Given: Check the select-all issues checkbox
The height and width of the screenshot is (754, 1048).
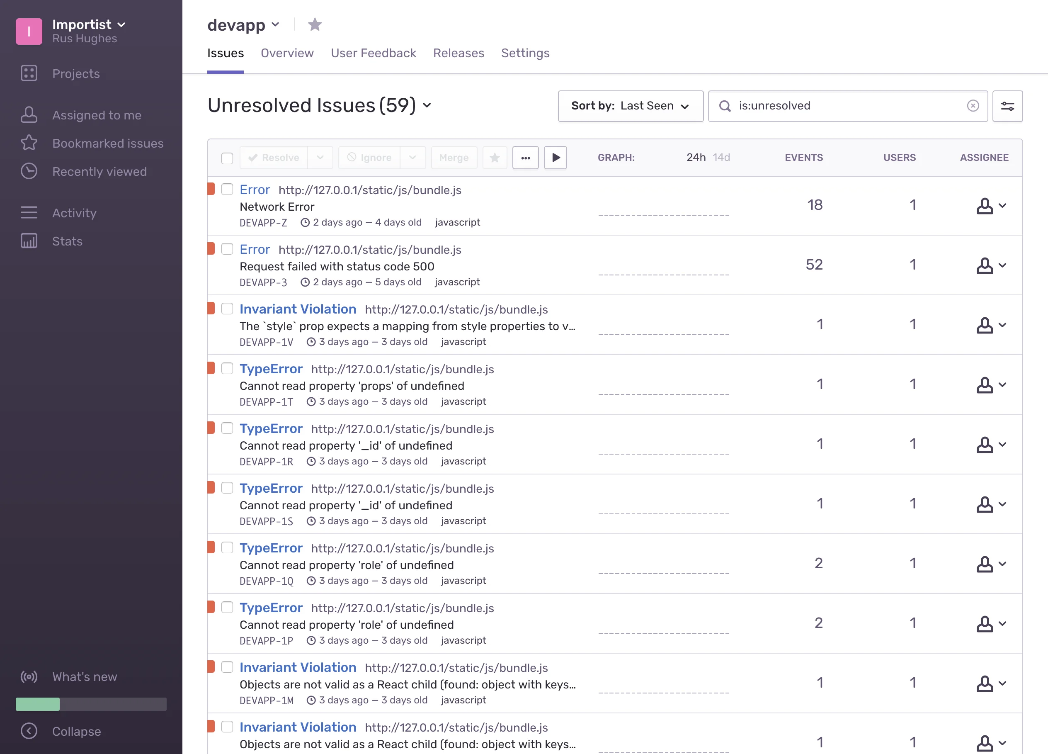Looking at the screenshot, I should [227, 158].
